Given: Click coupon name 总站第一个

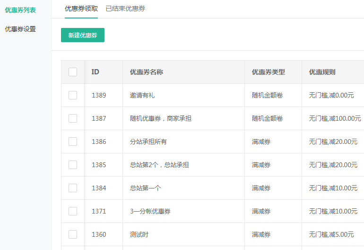Looking at the screenshot, I should click(x=145, y=188).
